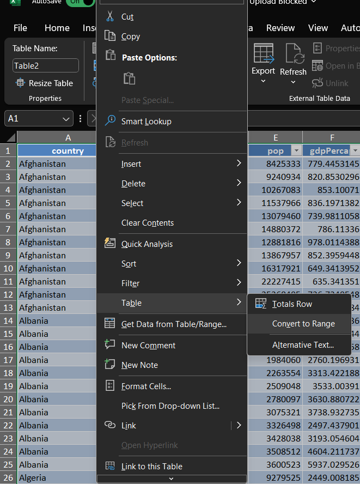This screenshot has width=360, height=484.
Task: Open the Sort submenu
Action: click(129, 264)
